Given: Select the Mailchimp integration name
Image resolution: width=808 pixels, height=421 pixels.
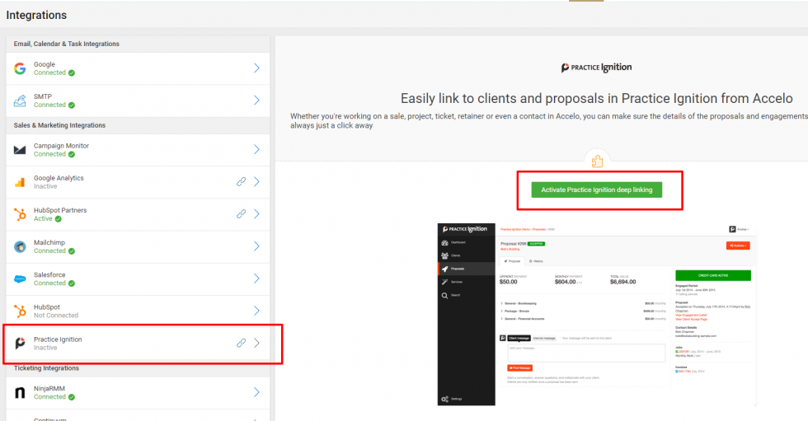Looking at the screenshot, I should [49, 242].
